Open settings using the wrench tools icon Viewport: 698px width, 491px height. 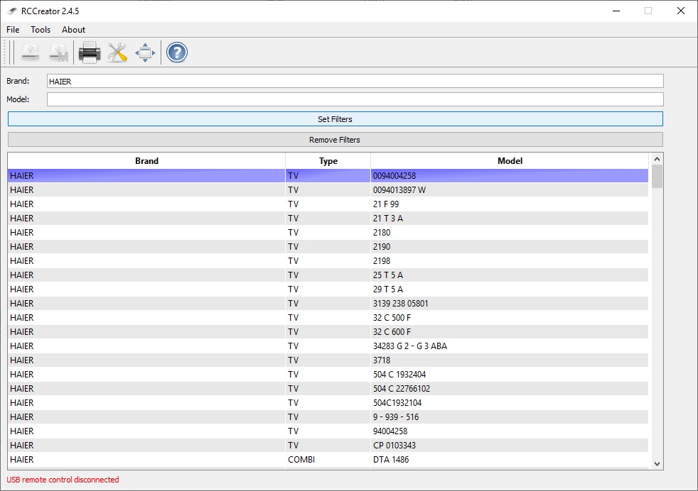click(117, 52)
